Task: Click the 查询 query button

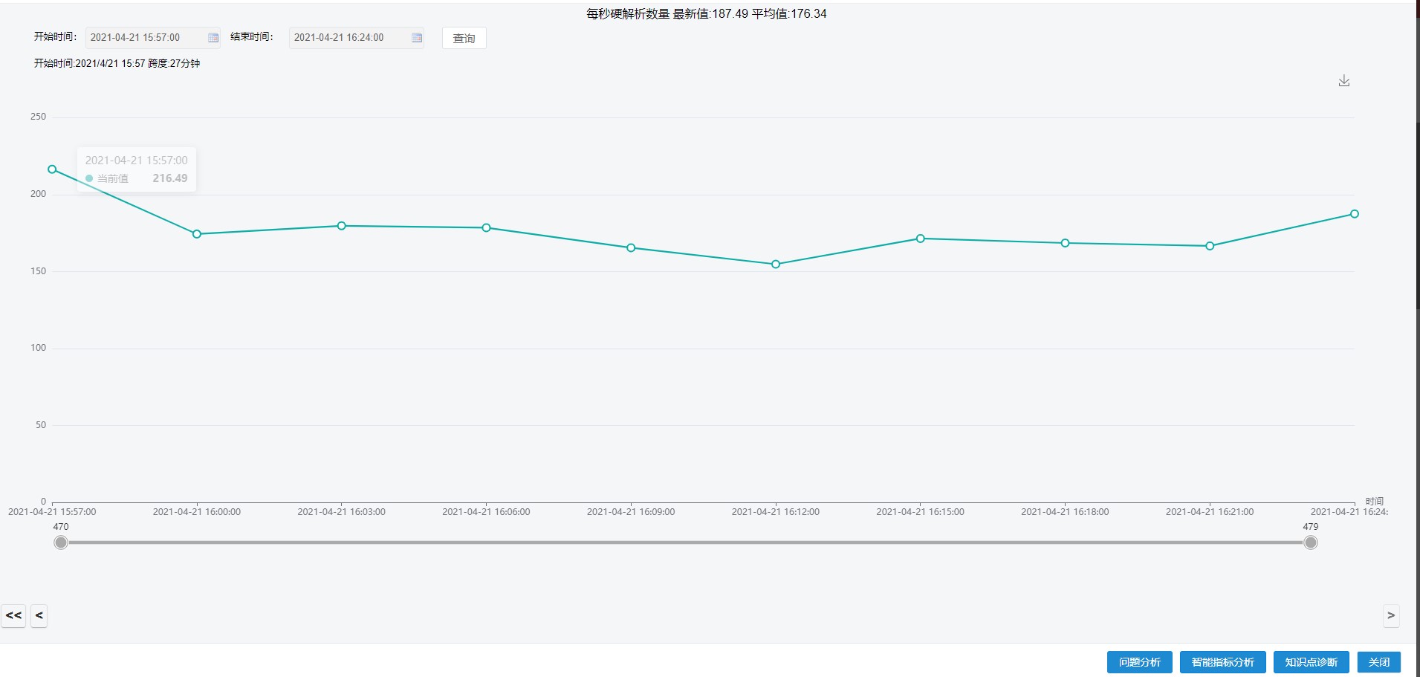Action: [x=464, y=38]
